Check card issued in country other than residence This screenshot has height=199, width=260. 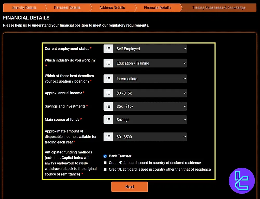pos(105,169)
